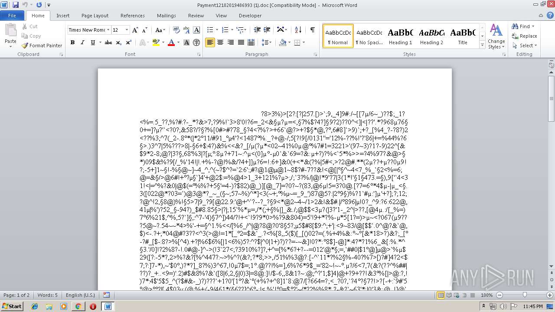Click the Format Painter brush icon
555x312 pixels.
(25, 45)
